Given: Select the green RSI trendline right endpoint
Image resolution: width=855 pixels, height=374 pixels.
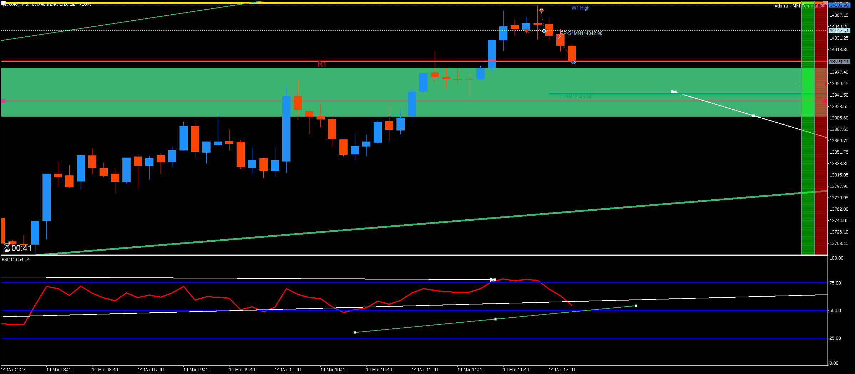Looking at the screenshot, I should pyautogui.click(x=636, y=306).
